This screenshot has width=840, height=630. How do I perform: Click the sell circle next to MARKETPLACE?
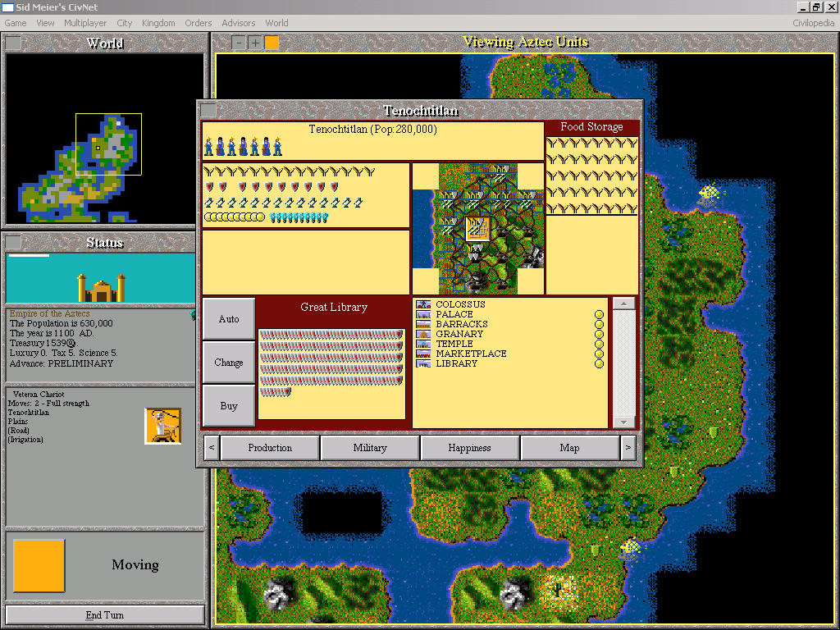click(599, 354)
